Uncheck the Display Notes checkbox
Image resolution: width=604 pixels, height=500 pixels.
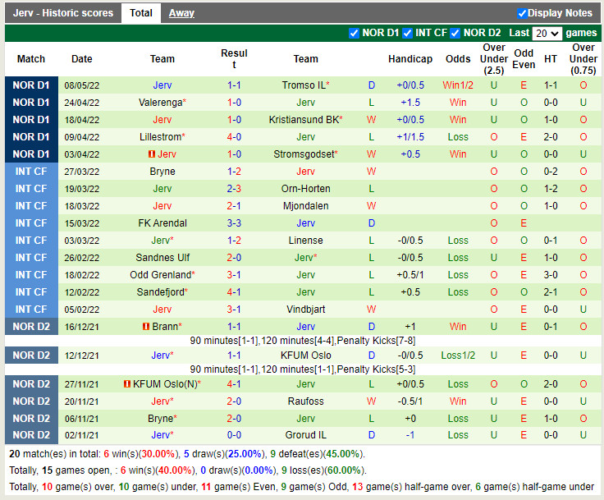[522, 13]
